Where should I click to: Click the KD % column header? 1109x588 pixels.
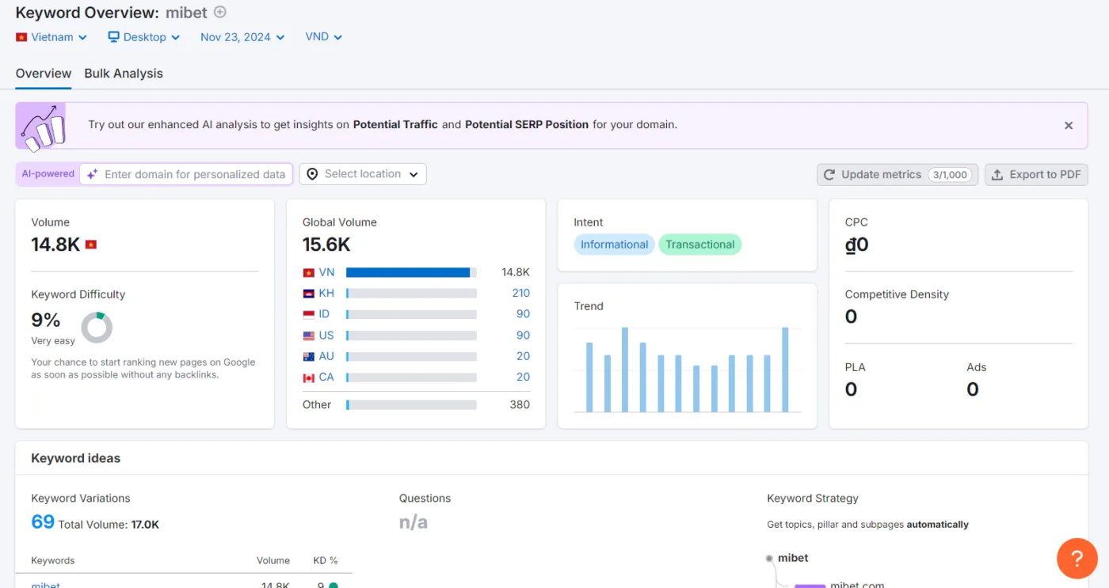[326, 560]
